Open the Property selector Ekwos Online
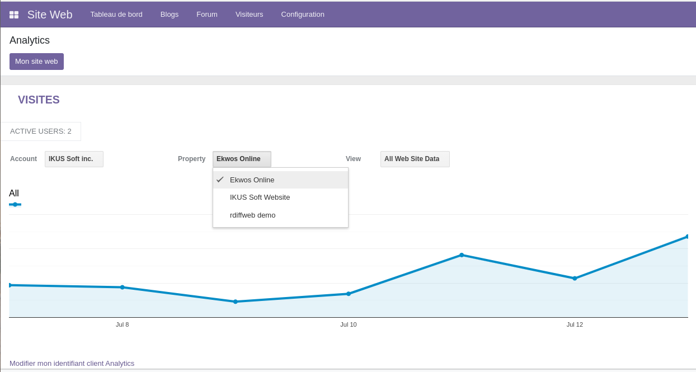Viewport: 696px width, 372px height. [x=242, y=159]
